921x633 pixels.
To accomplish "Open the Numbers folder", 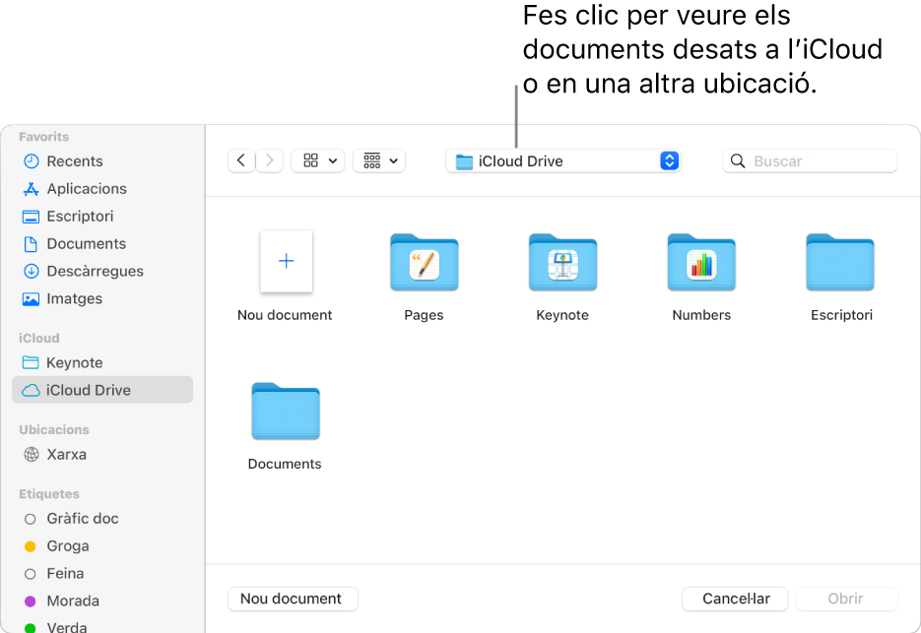I will pyautogui.click(x=700, y=263).
